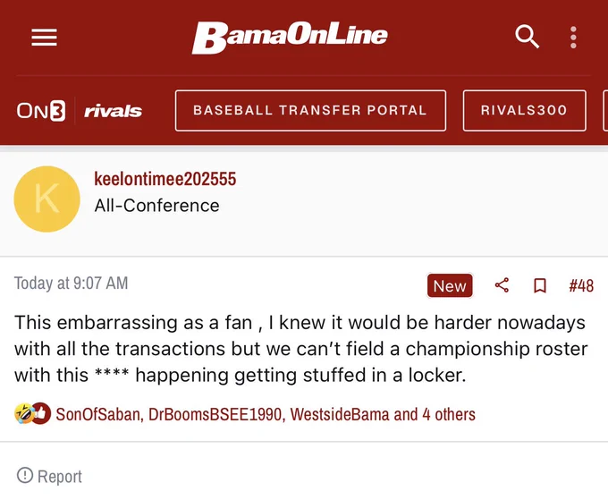Screen dimensions: 608x500
Task: Report this post
Action: point(50,476)
